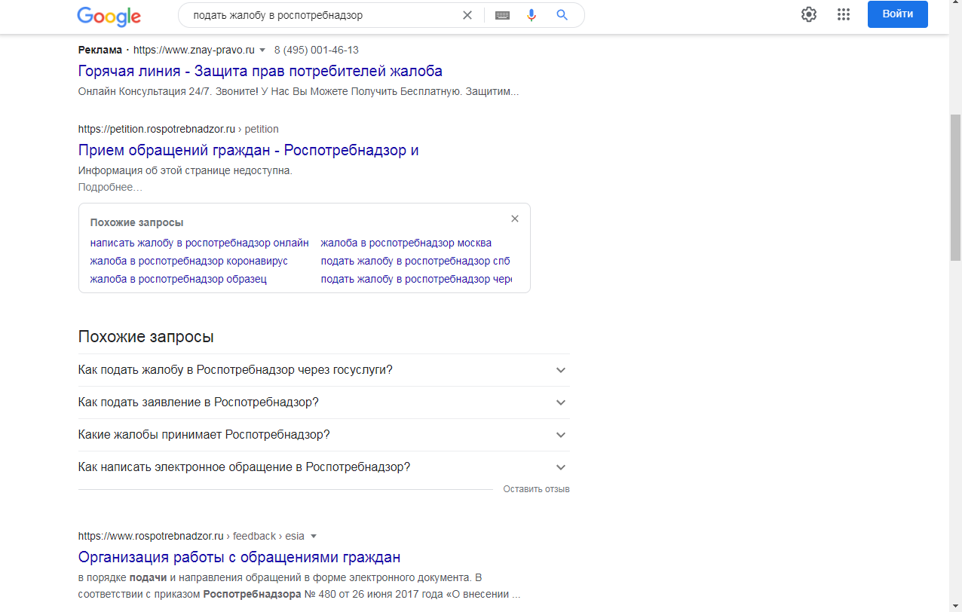This screenshot has height=612, width=962.
Task: Select жалоба в роспотребнадзор образец
Action: pos(179,279)
